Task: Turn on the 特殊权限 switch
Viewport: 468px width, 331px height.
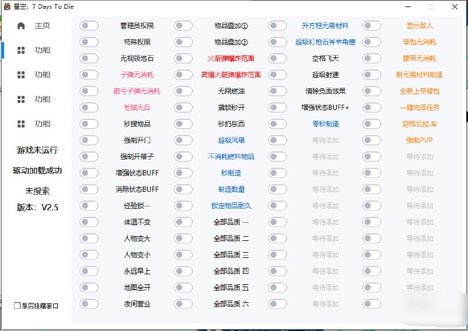Action: pyautogui.click(x=89, y=42)
